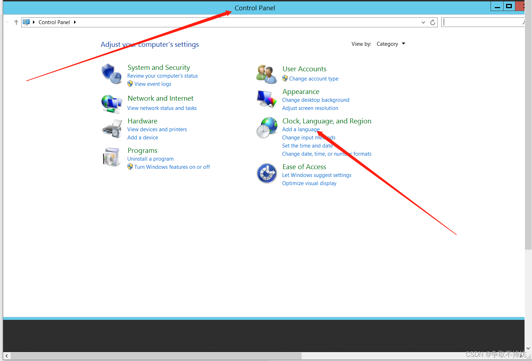532x361 pixels.
Task: Open the Network and Internet globe icon
Action: [x=112, y=104]
